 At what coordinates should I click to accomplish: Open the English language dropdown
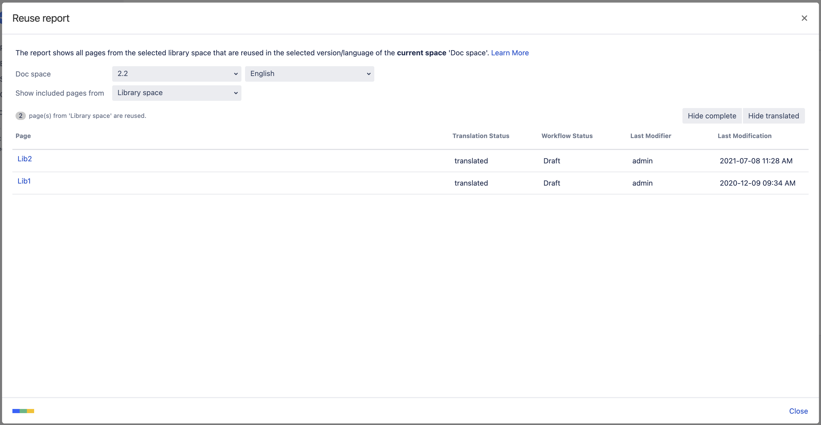309,74
